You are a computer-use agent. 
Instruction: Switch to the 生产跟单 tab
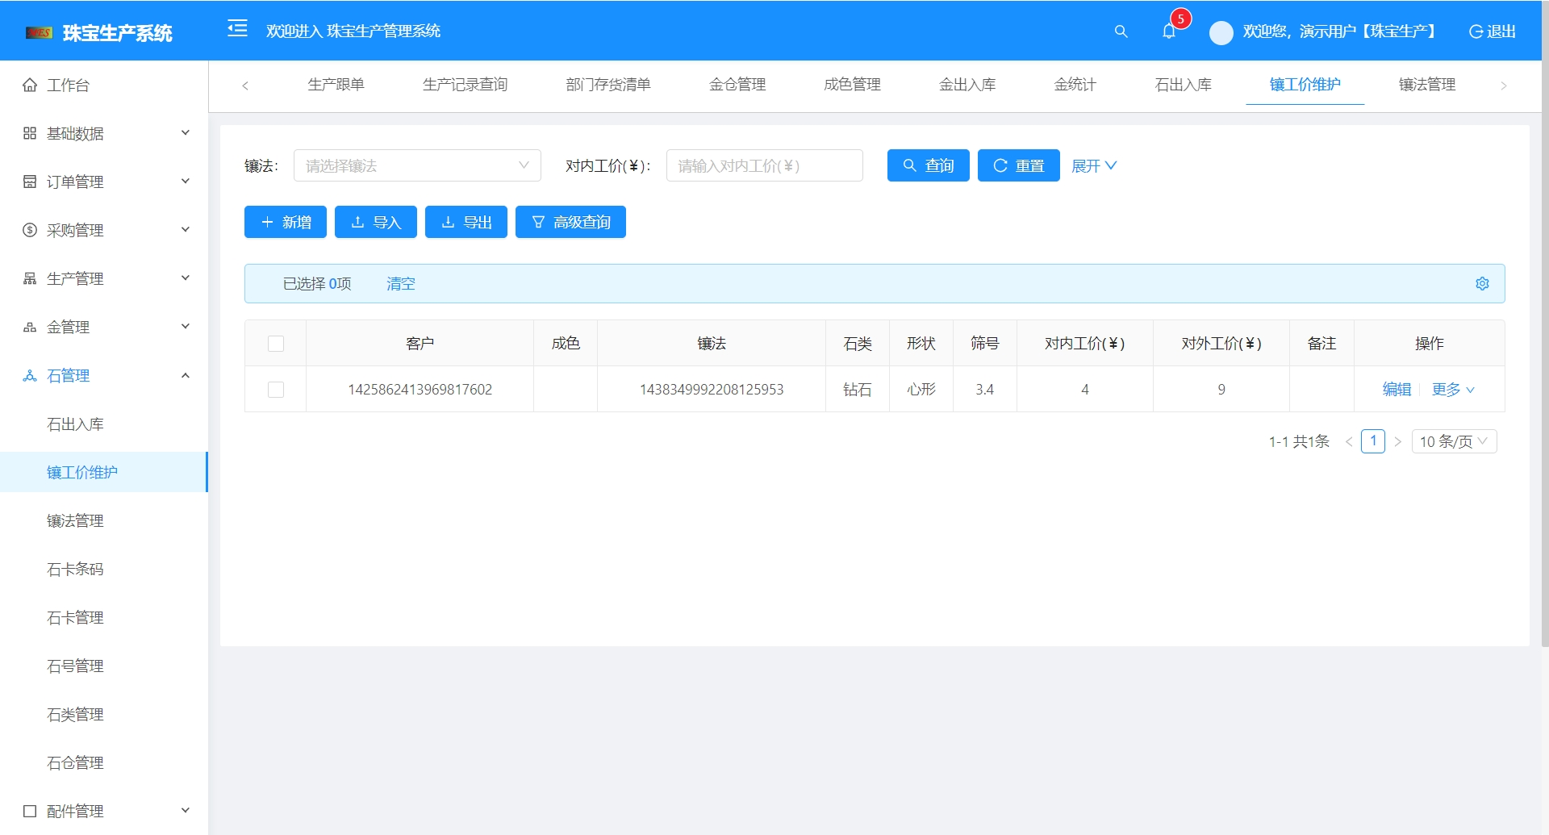pos(338,85)
